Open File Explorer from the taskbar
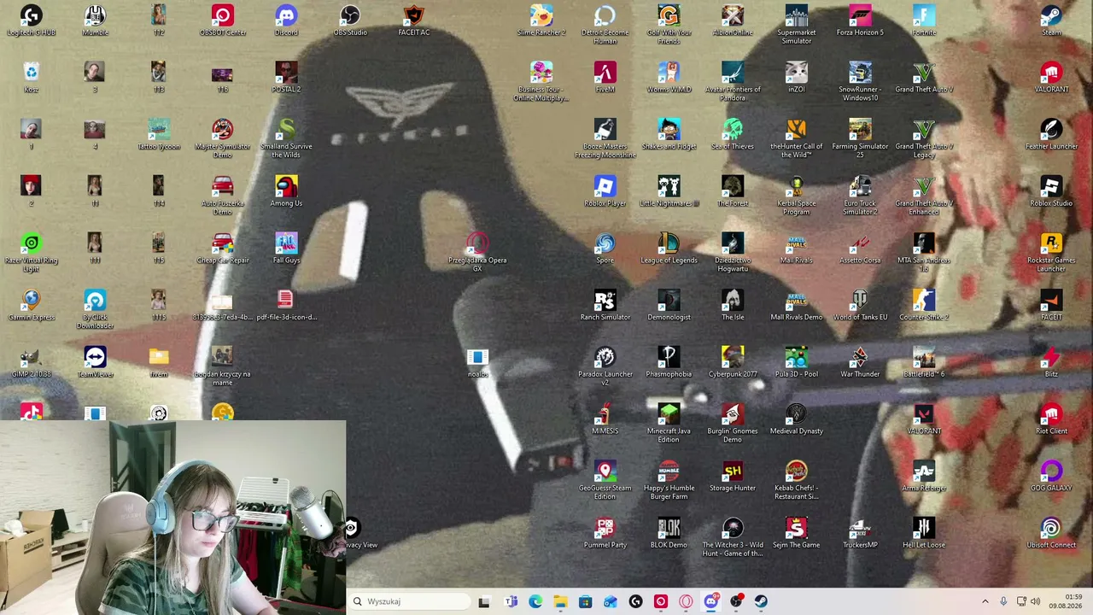The image size is (1093, 615). 560,601
